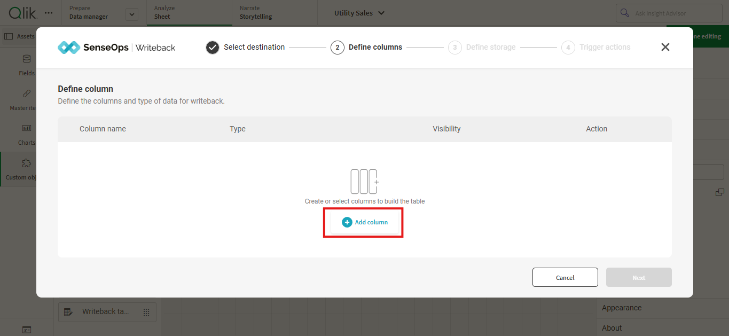The image size is (729, 336).
Task: Select the Define columns step
Action: click(366, 47)
